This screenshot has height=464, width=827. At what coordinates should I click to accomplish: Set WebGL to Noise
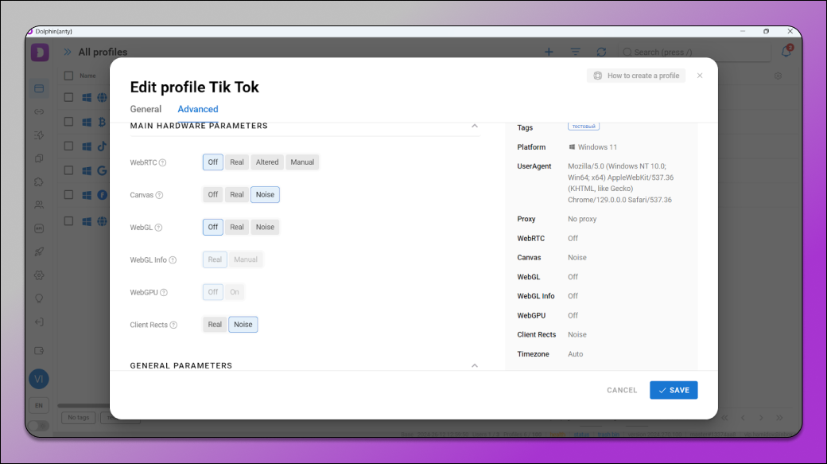click(x=265, y=228)
